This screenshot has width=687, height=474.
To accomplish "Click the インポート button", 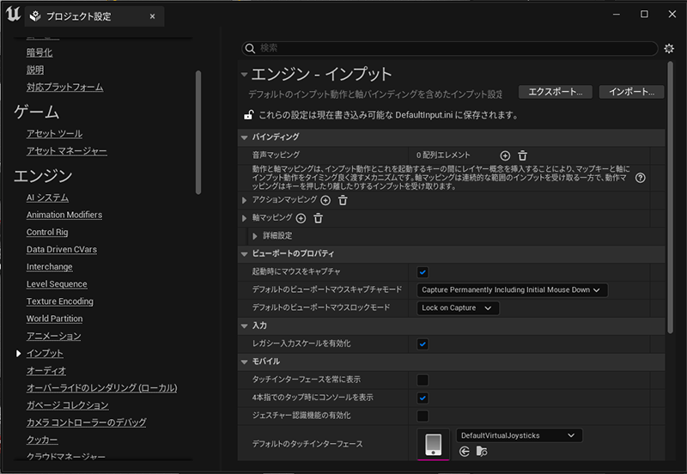I will [x=631, y=92].
